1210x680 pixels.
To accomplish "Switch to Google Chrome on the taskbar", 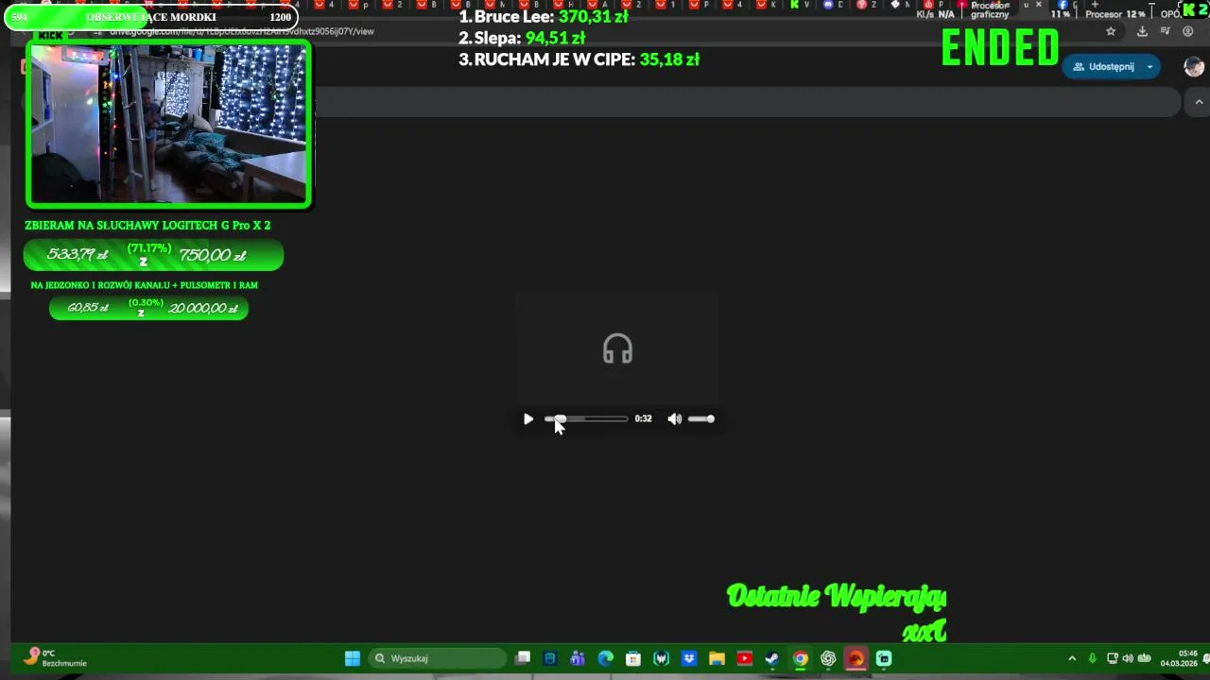I will [x=801, y=658].
